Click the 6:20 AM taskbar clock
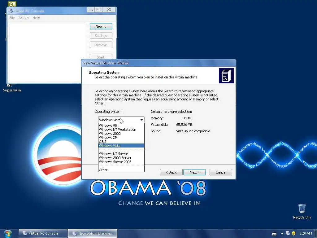The height and width of the screenshot is (238, 317). (306, 233)
